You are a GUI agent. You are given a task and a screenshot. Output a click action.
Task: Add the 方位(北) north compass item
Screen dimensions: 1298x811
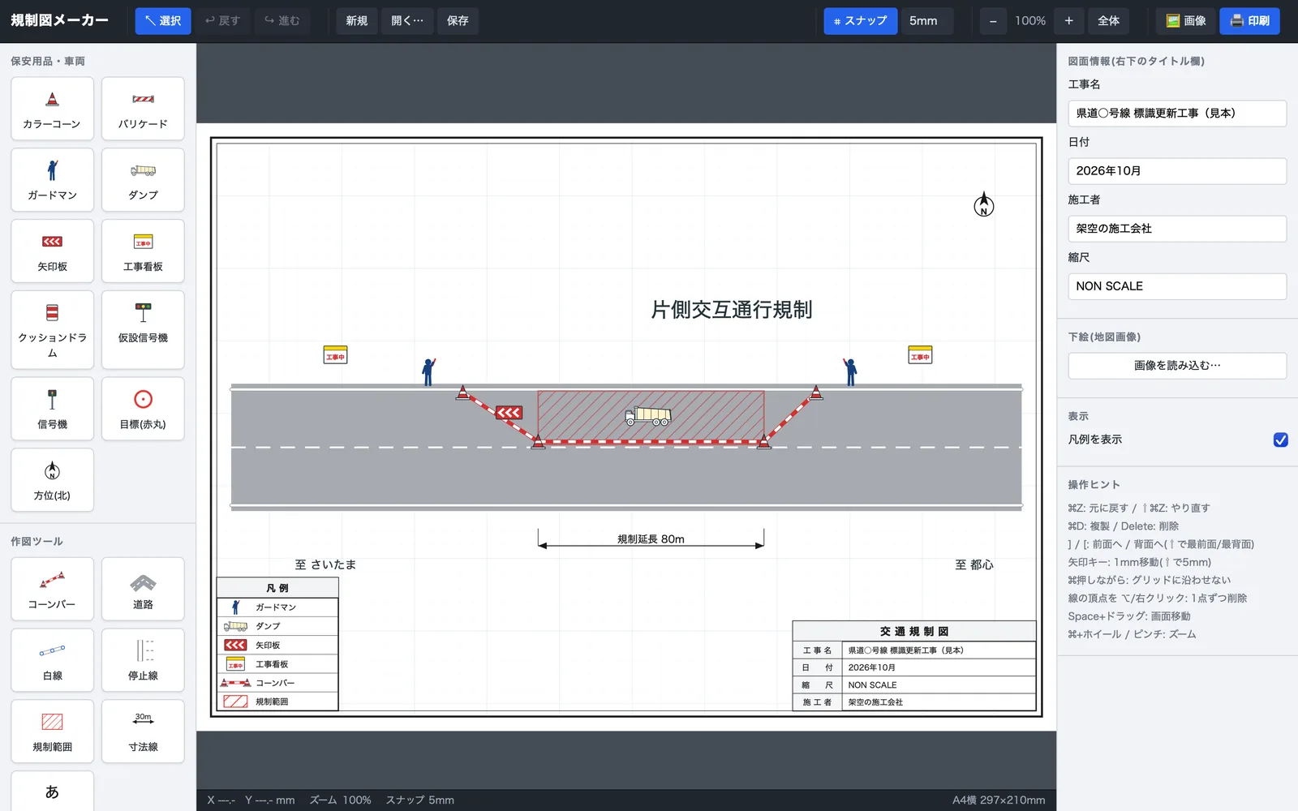[x=52, y=480]
